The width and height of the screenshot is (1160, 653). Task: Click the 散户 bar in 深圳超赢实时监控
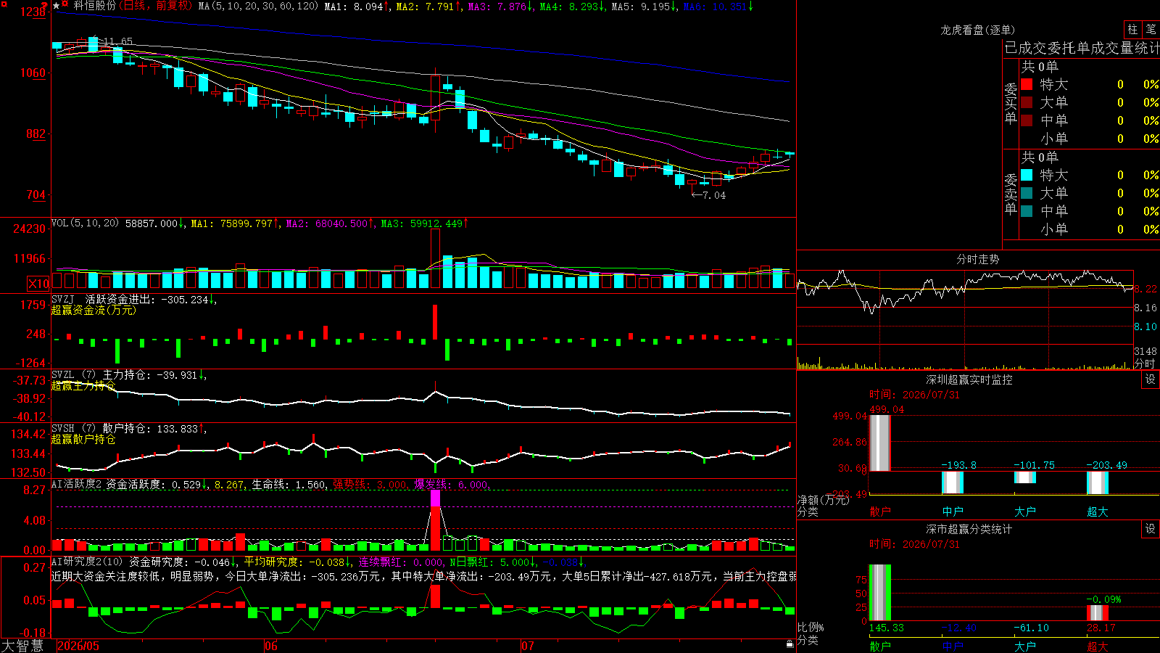click(880, 443)
